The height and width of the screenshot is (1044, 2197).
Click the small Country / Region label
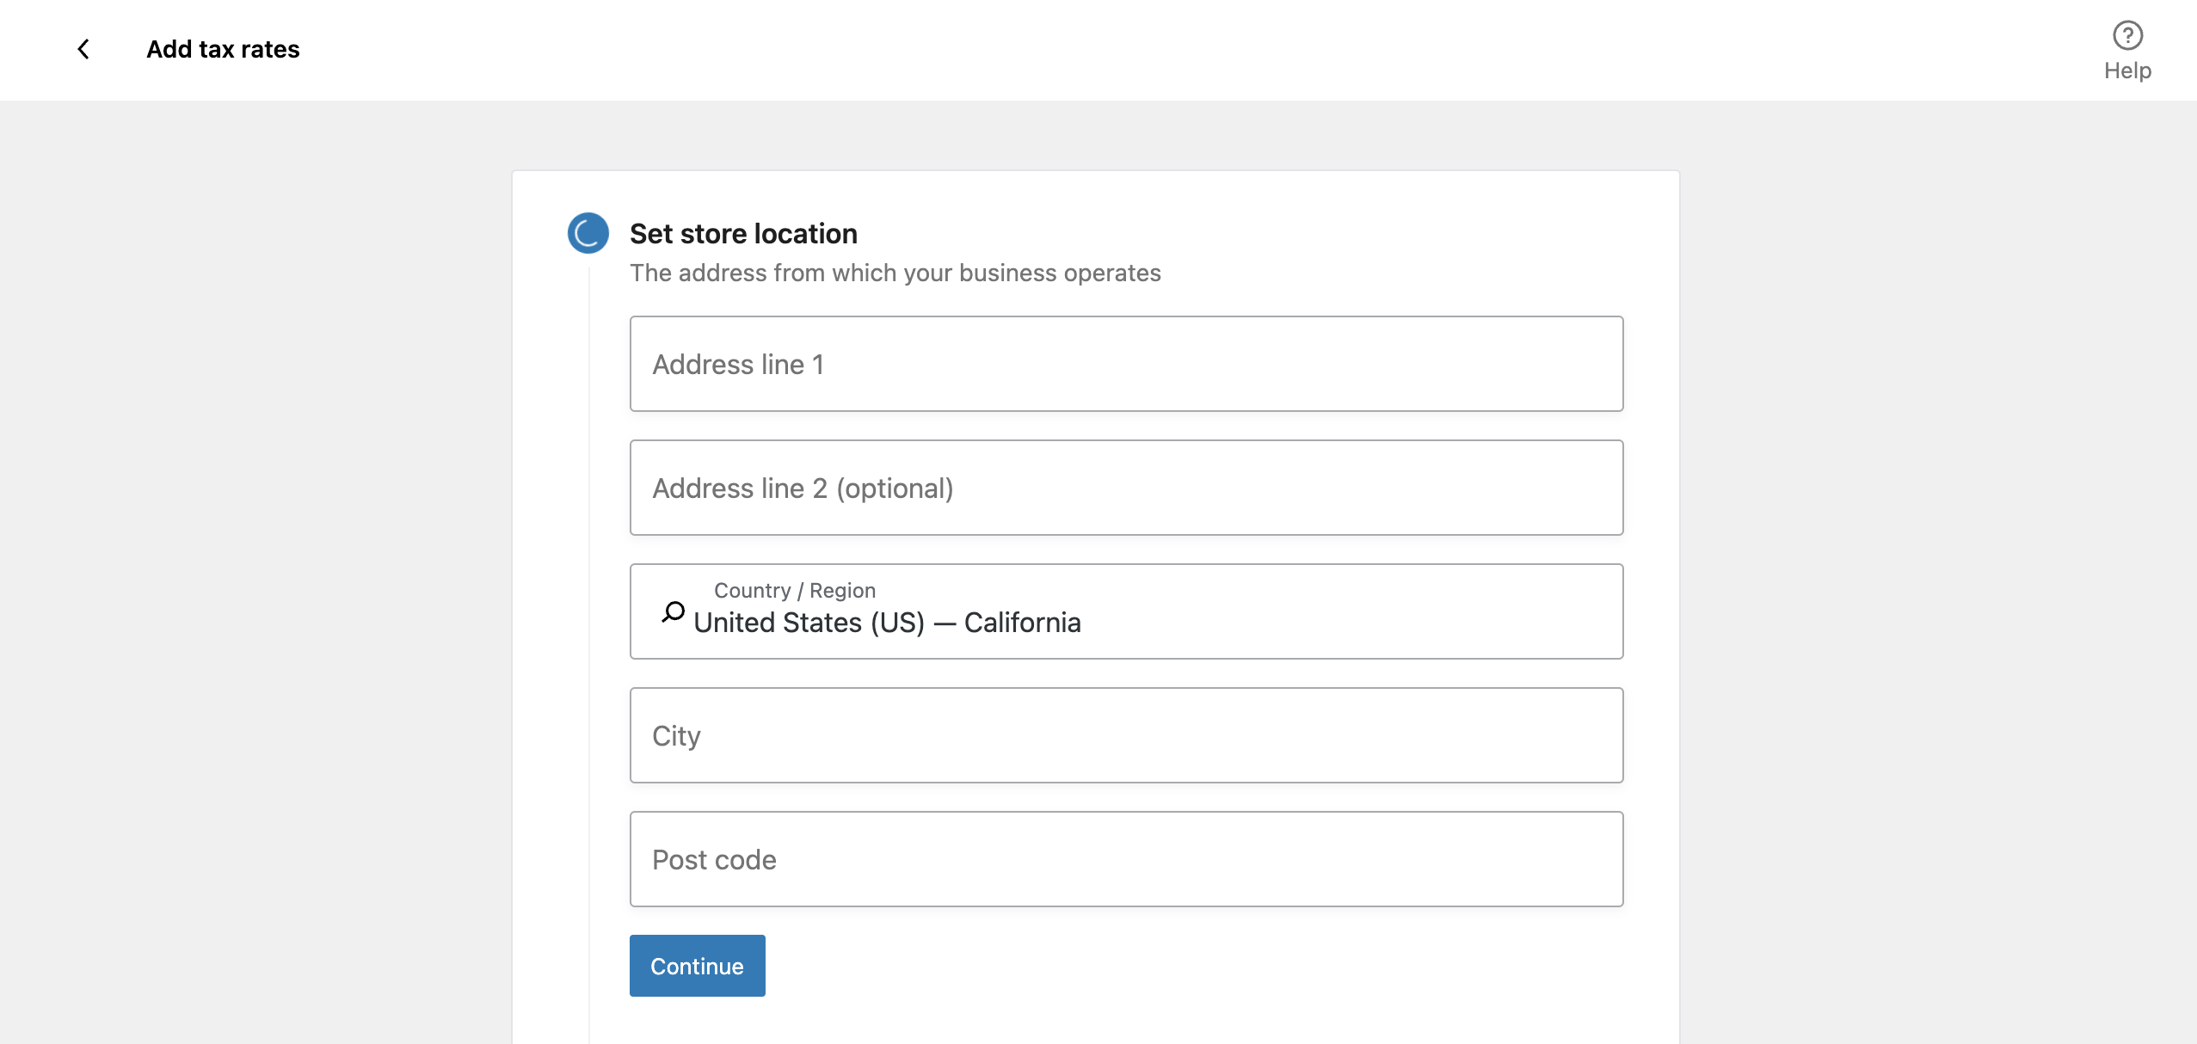794,591
